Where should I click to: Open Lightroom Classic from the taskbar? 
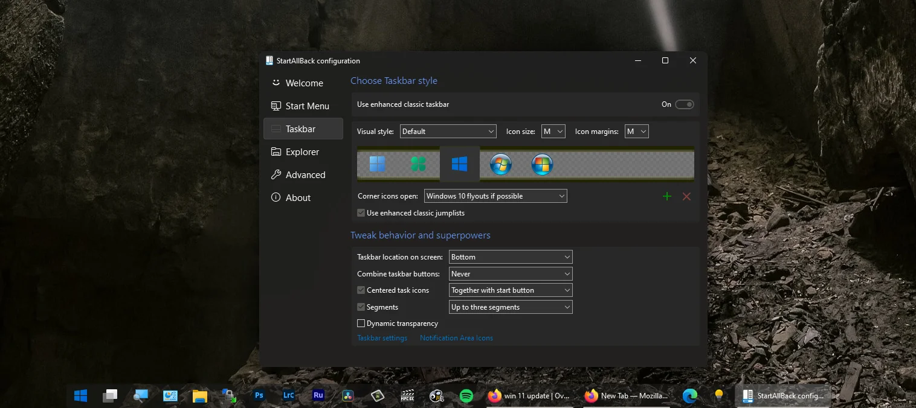[x=289, y=396]
